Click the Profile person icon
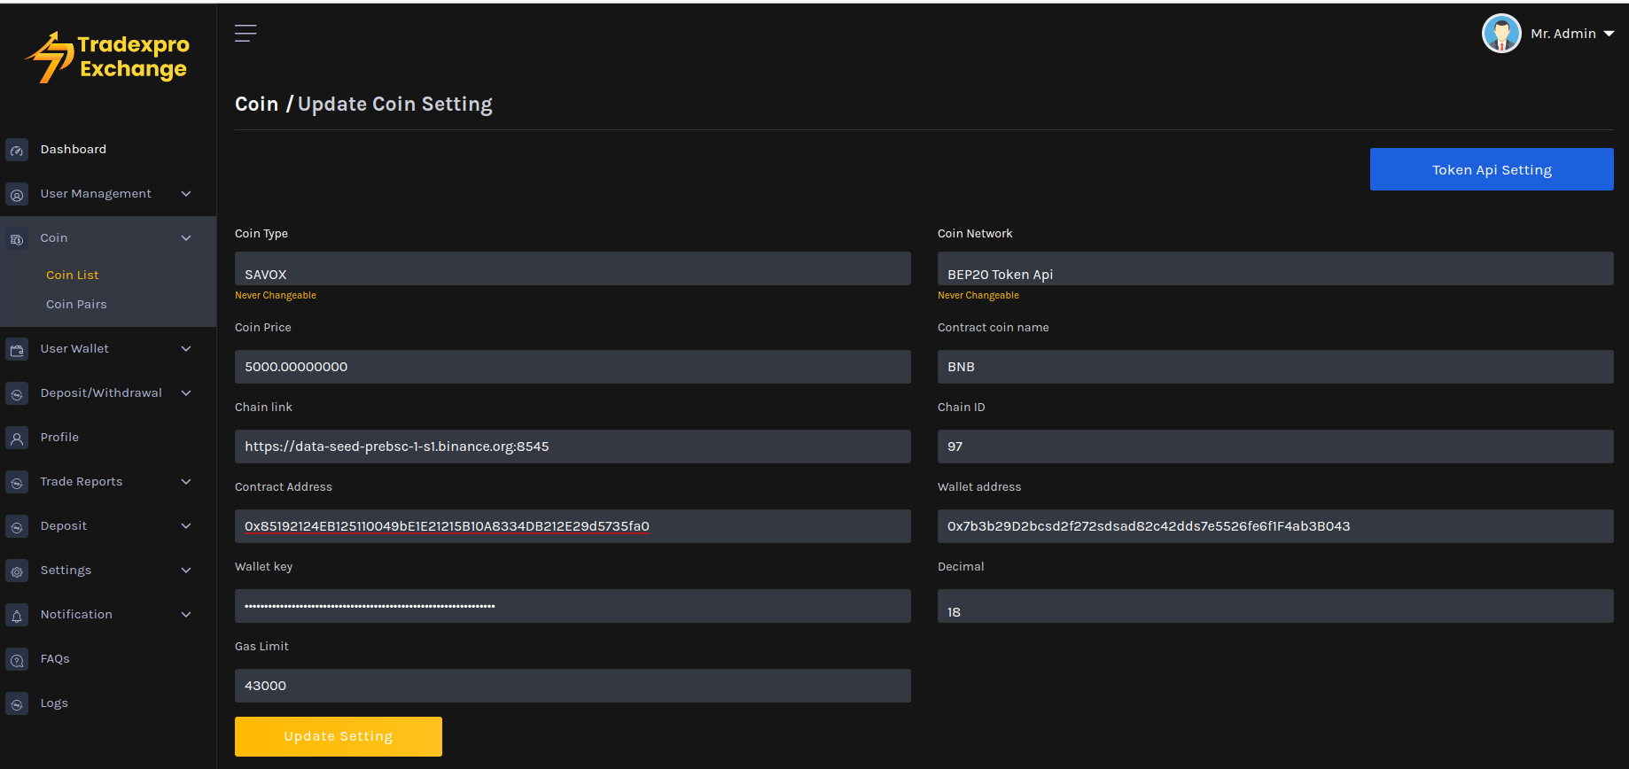 [x=17, y=438]
